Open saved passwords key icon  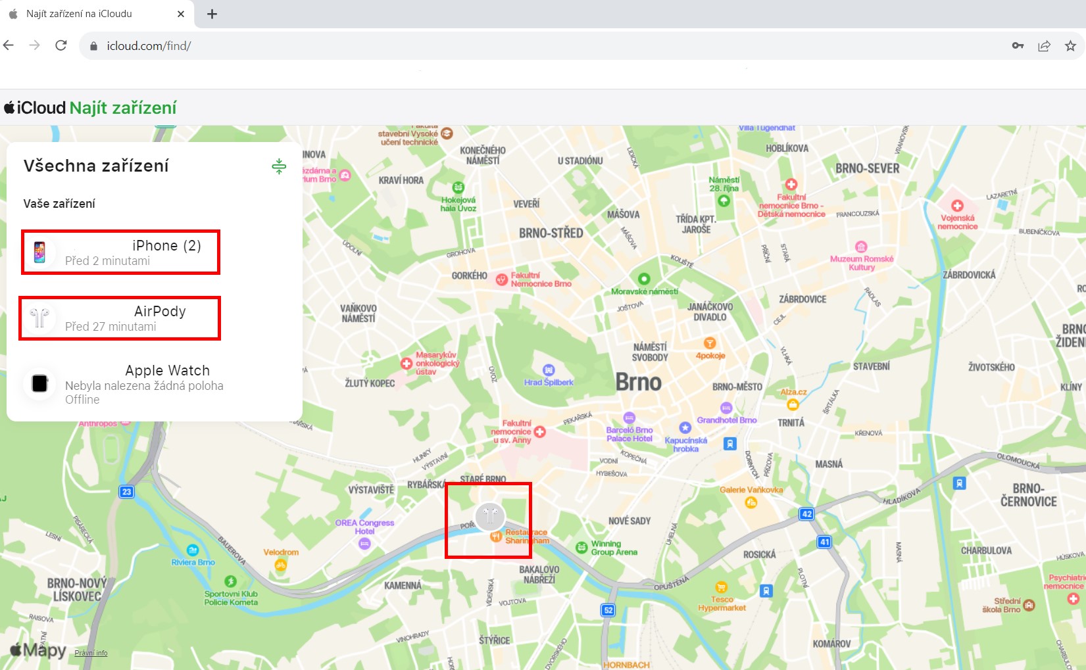click(x=1018, y=45)
